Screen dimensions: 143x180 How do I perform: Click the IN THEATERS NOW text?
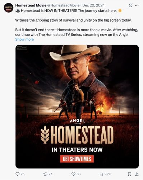[77, 150]
